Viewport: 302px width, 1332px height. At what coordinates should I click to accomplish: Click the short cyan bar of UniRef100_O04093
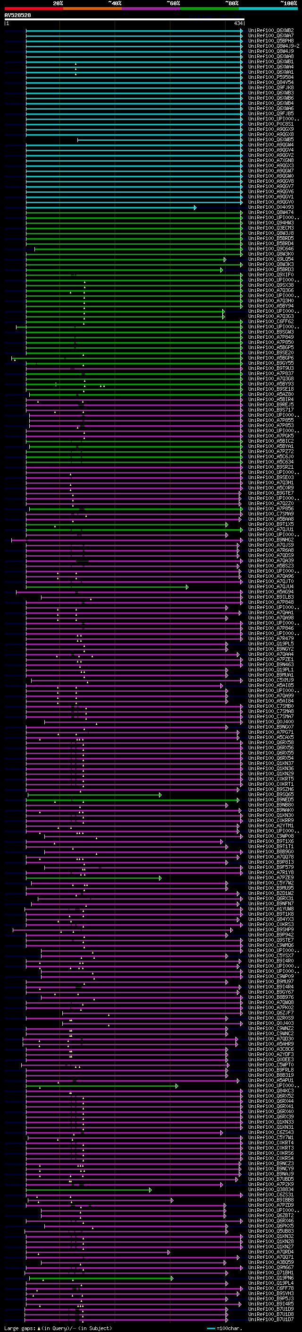(x=111, y=207)
